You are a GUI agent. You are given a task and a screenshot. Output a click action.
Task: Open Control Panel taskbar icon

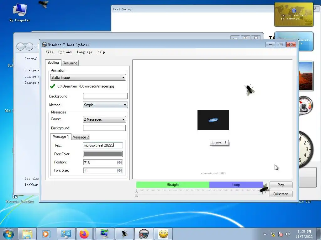click(x=66, y=234)
